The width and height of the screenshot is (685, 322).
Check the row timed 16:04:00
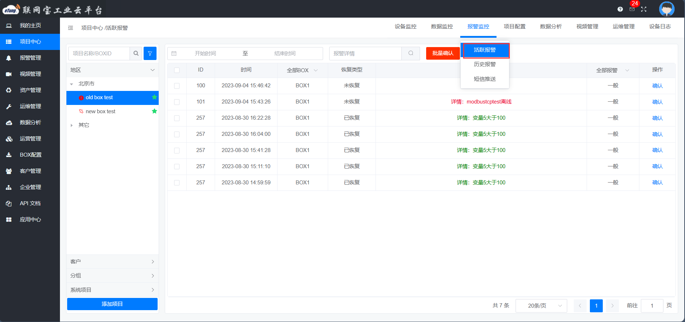pos(177,134)
